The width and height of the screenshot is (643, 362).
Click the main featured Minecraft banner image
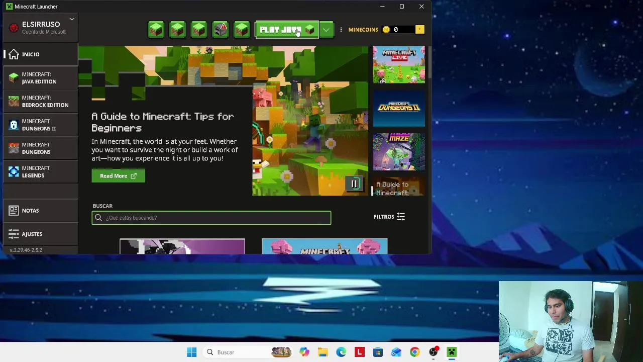(x=310, y=121)
